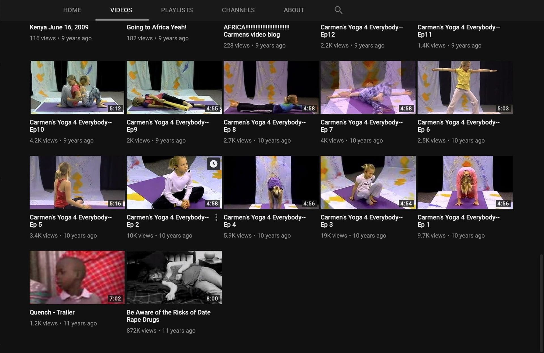Open the three-dot menu beside Ep 2
Screen dimensions: 544x353
pyautogui.click(x=216, y=217)
